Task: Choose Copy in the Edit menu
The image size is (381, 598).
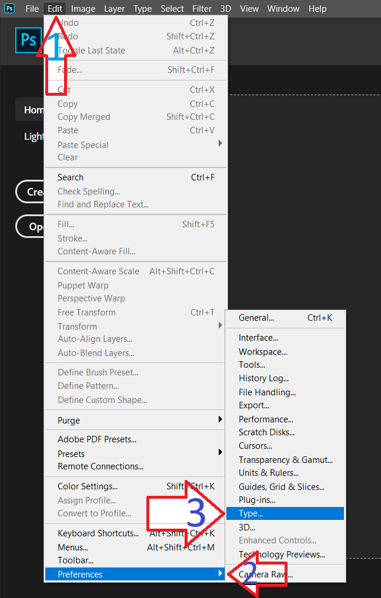Action: tap(136, 104)
